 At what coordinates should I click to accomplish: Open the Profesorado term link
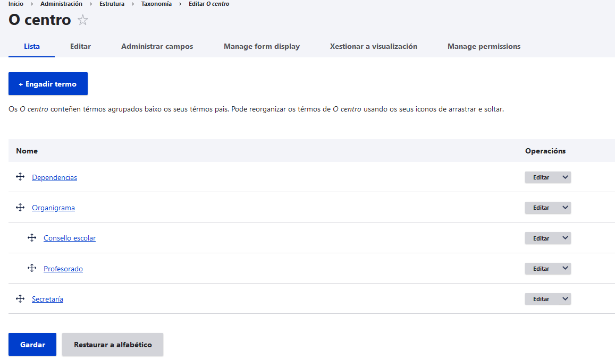(x=63, y=269)
